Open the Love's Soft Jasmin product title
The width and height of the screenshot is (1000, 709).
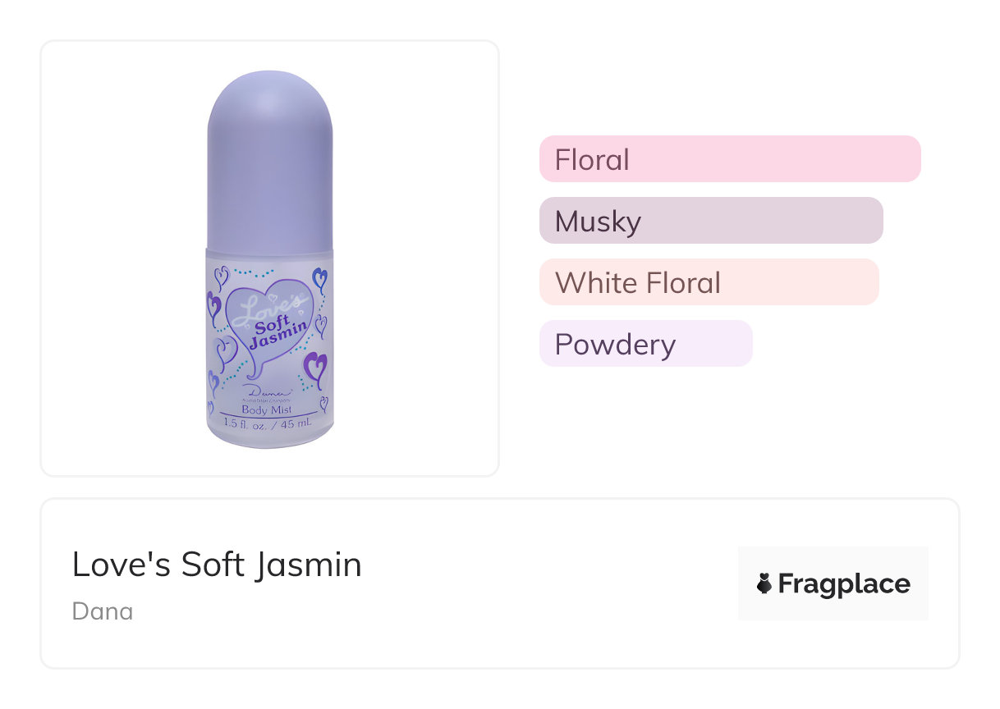(x=217, y=565)
